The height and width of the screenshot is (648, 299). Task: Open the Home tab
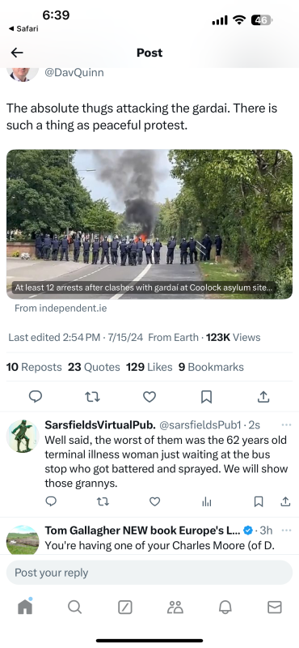pos(25,606)
